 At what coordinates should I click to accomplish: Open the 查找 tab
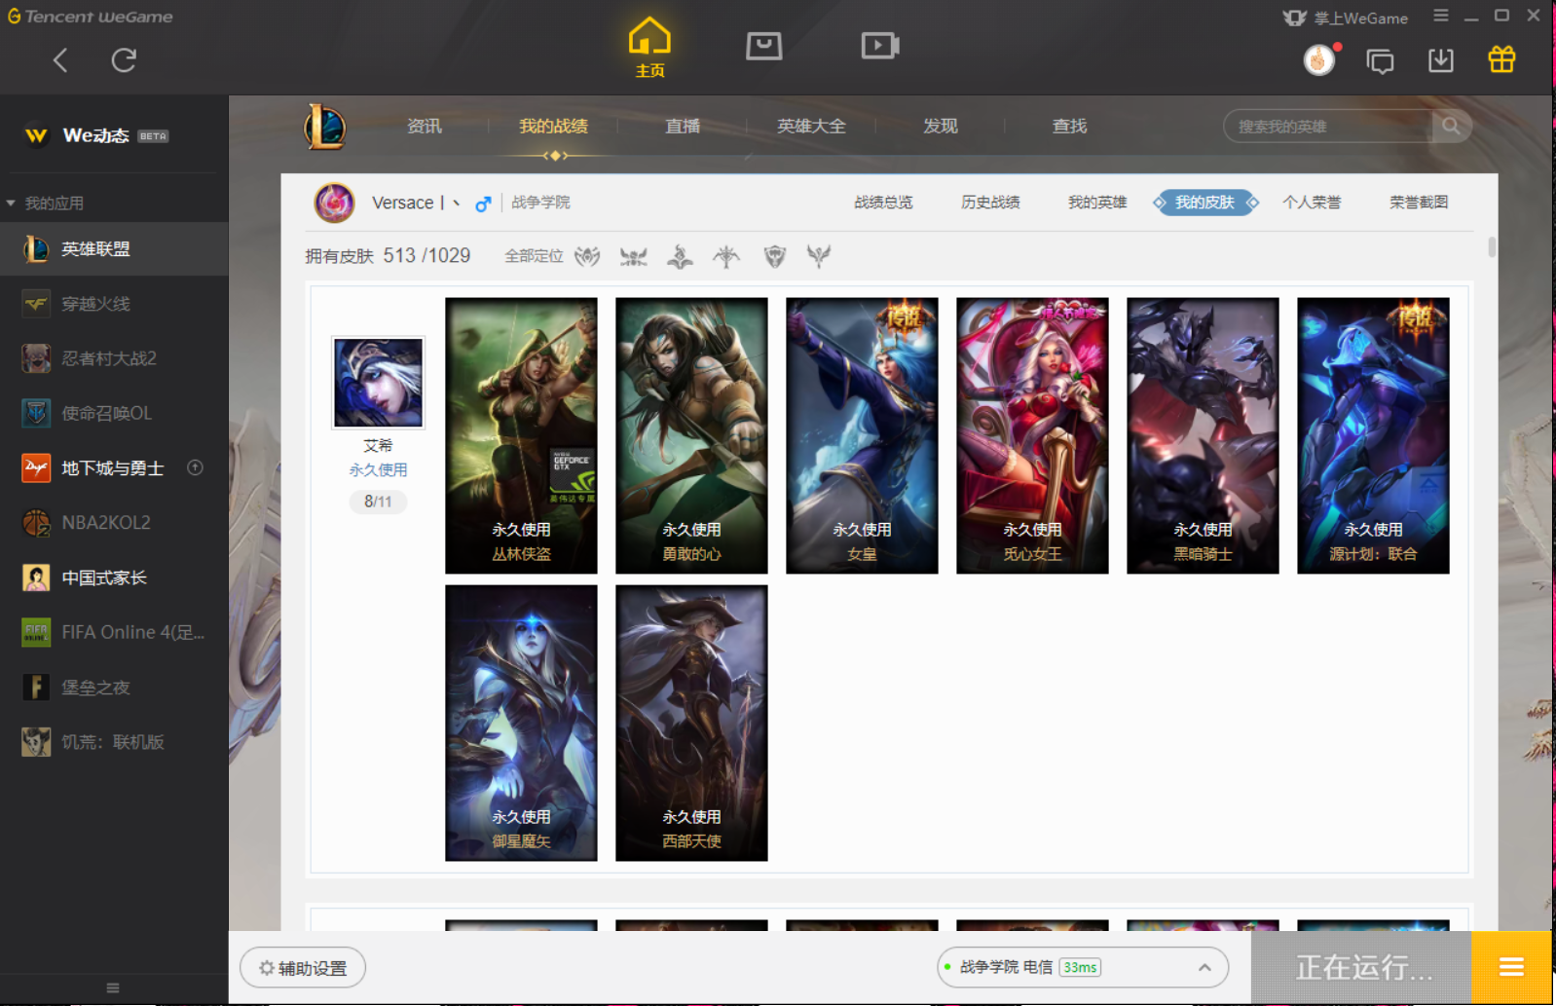tap(1069, 126)
